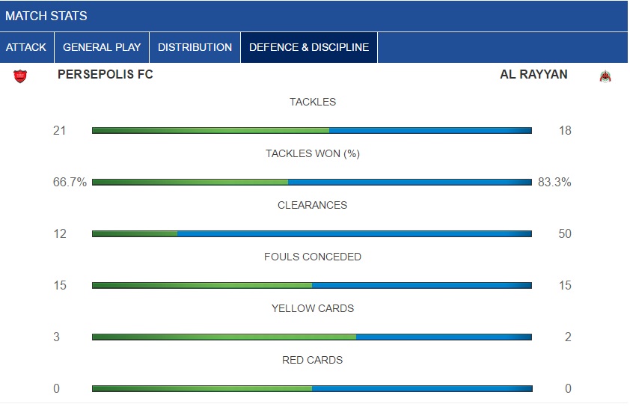Select the Distribution tab
This screenshot has width=630, height=410.
(195, 47)
